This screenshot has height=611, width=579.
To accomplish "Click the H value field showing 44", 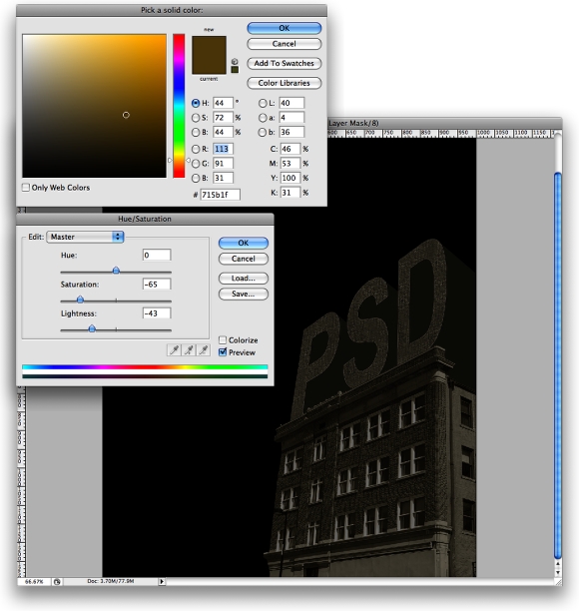I will coord(223,103).
